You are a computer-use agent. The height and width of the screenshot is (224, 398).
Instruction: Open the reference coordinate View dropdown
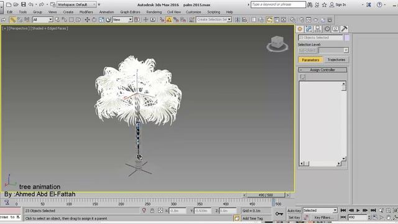(123, 19)
